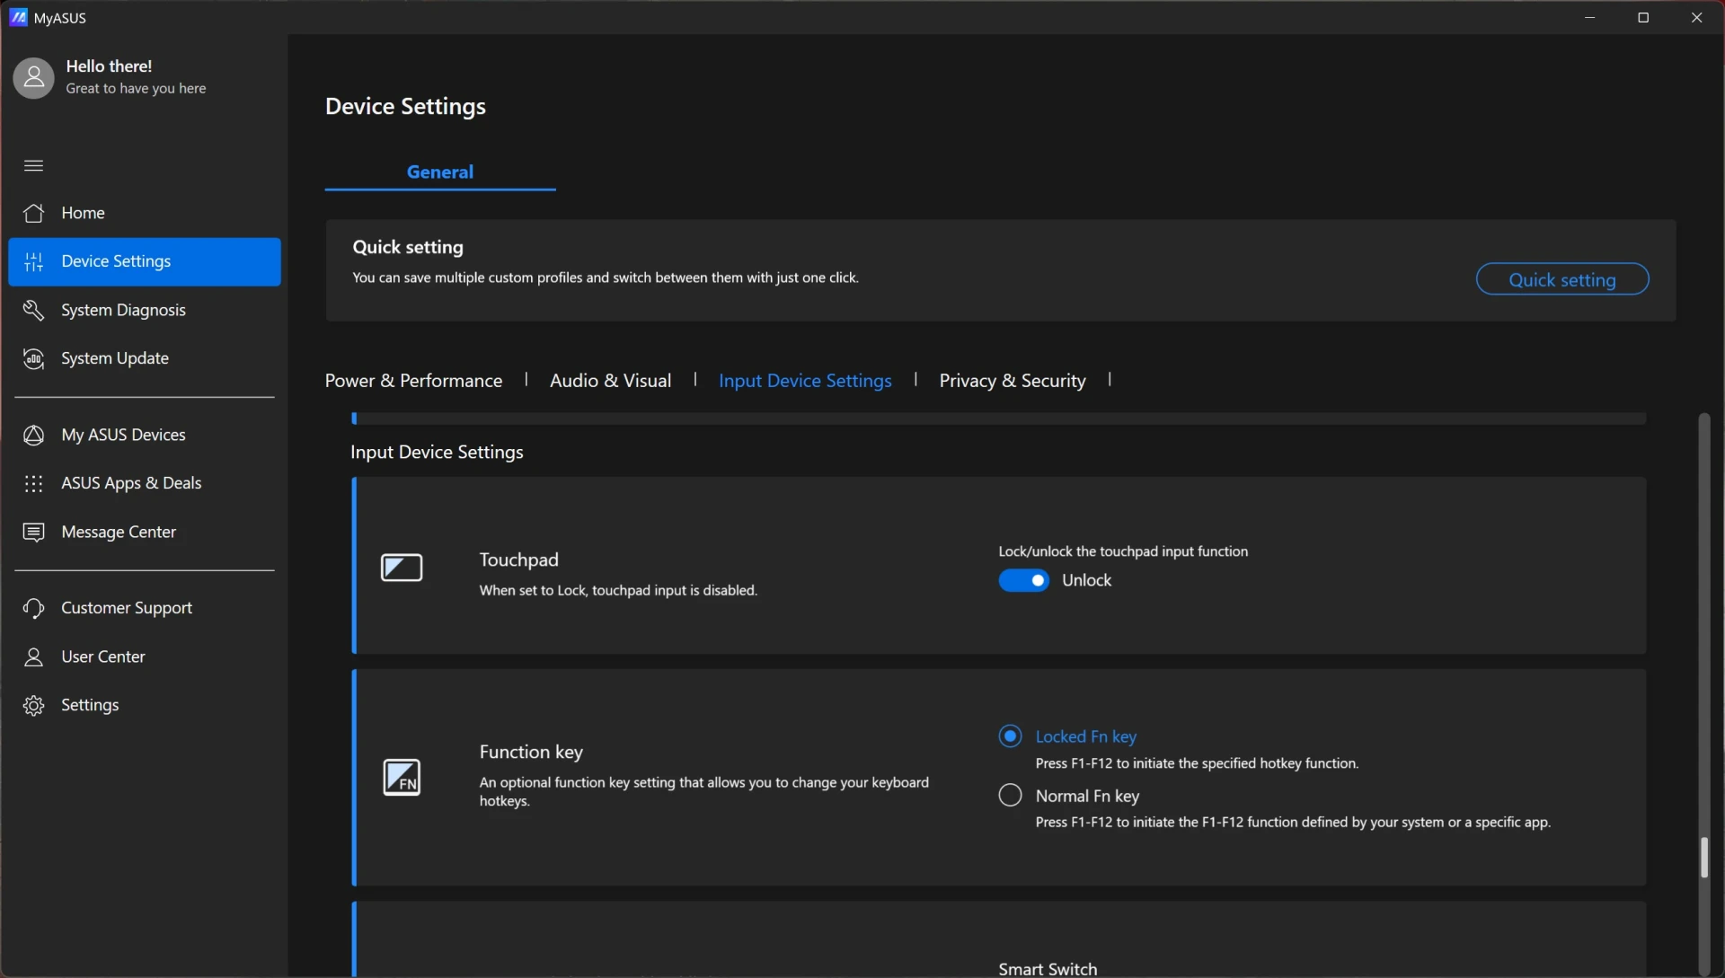Click the System Update icon

(x=33, y=358)
